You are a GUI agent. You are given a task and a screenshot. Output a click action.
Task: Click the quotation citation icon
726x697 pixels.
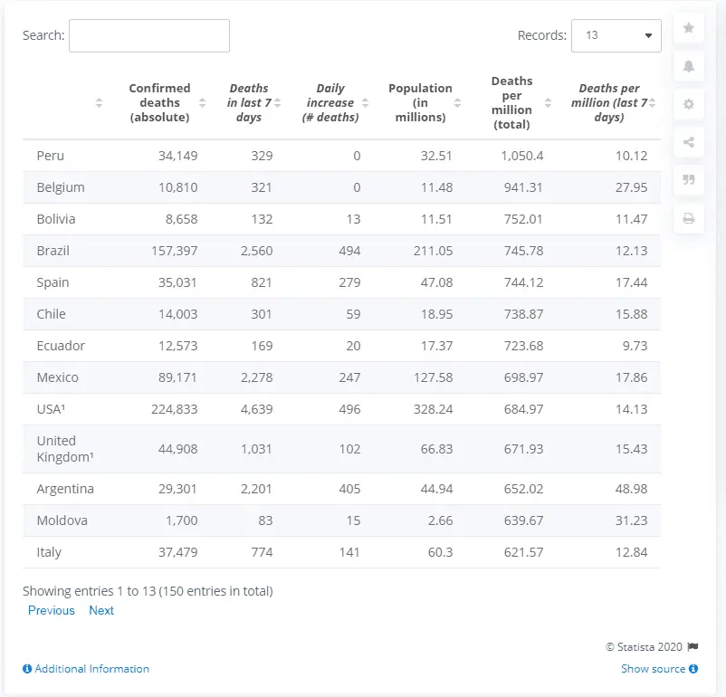click(689, 180)
